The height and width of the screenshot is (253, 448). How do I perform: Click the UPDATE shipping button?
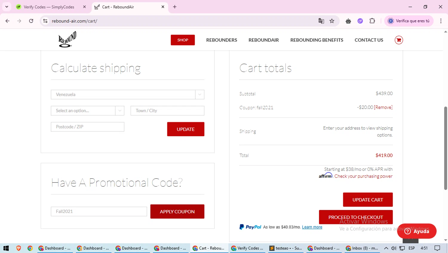point(186,129)
